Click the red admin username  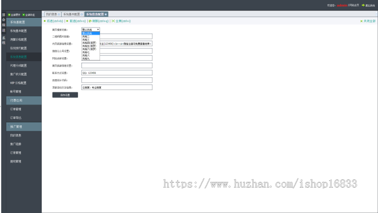pyautogui.click(x=342, y=5)
